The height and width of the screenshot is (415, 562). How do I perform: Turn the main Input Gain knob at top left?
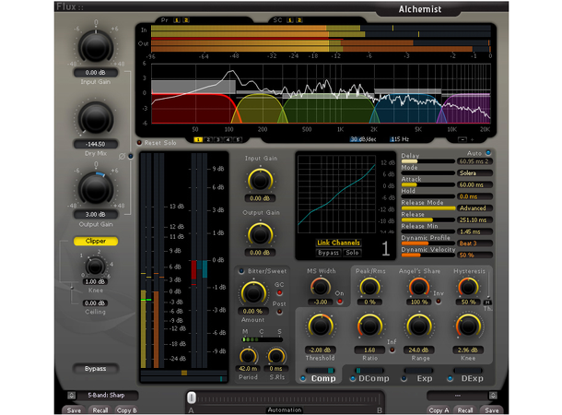click(96, 47)
